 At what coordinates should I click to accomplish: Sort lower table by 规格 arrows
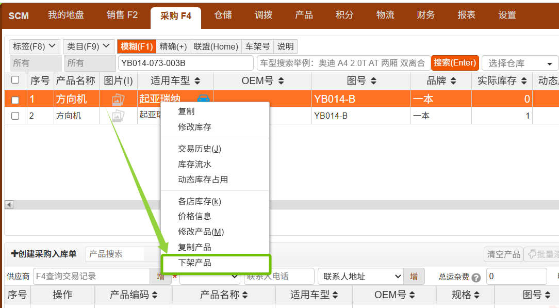(476, 295)
